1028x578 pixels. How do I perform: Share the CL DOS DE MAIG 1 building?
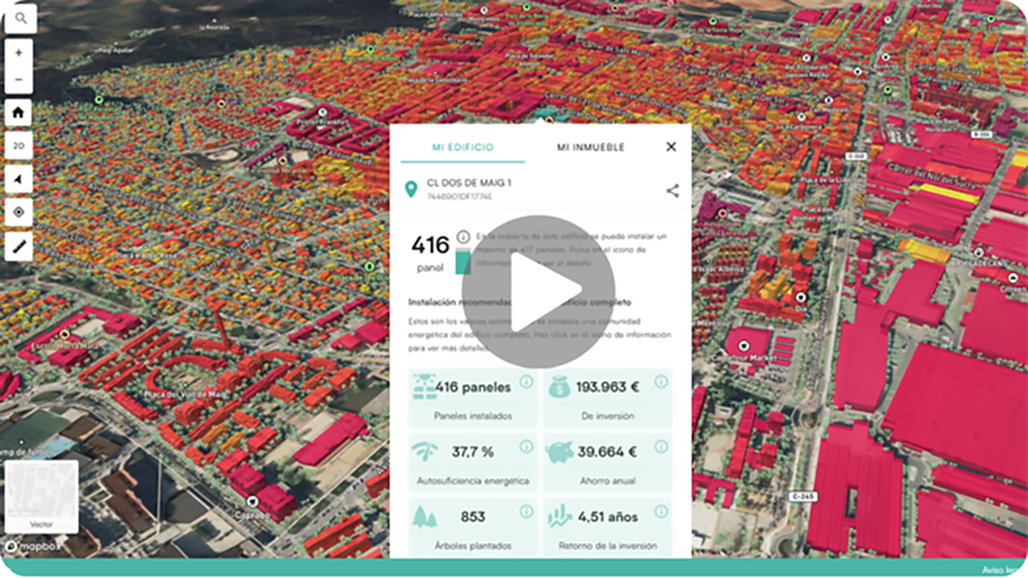tap(672, 191)
